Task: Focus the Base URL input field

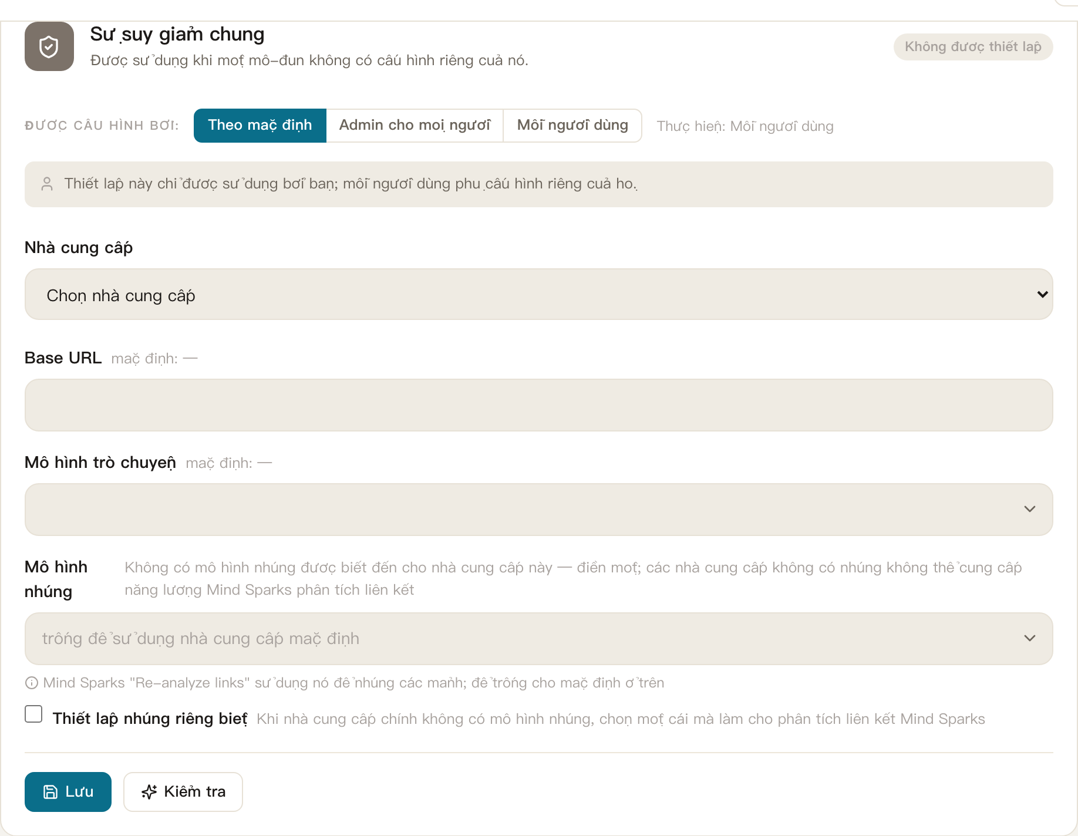Action: click(538, 404)
